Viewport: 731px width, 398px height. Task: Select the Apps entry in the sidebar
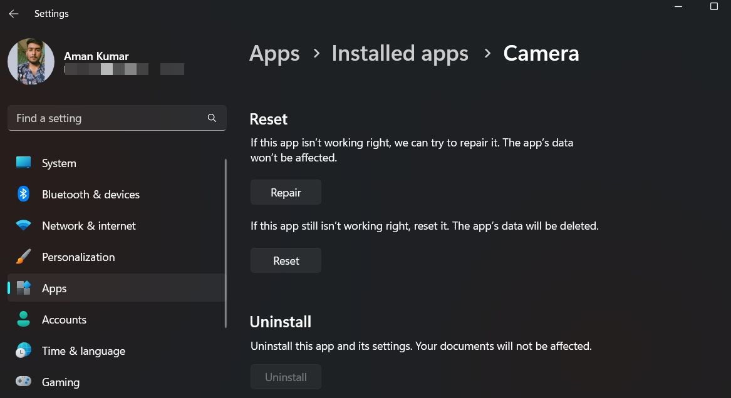click(x=54, y=288)
